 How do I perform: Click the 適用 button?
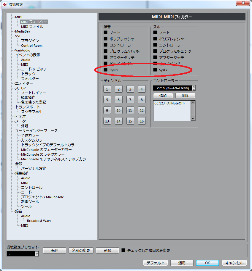(182, 263)
